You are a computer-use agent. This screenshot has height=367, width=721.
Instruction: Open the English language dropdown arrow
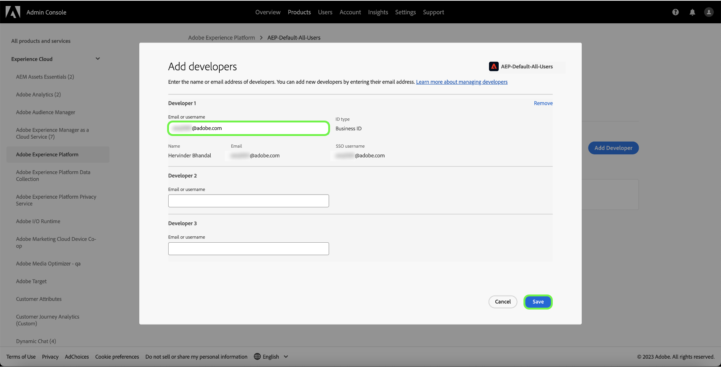tap(286, 356)
